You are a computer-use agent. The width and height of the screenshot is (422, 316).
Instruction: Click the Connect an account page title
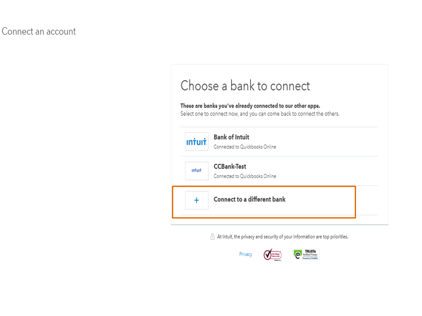tap(39, 32)
